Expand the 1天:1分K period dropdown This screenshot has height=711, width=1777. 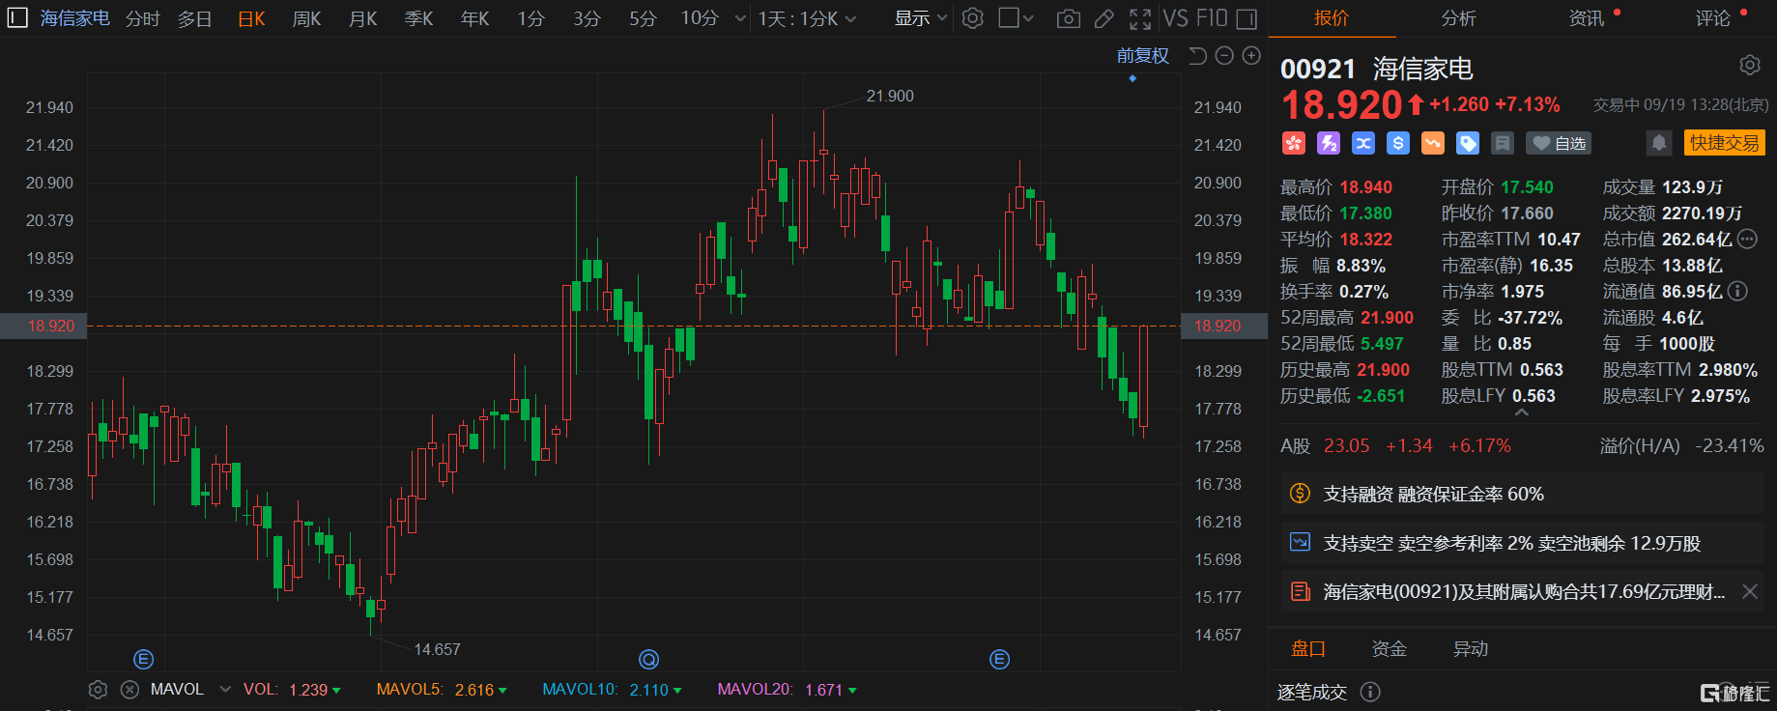[x=807, y=18]
